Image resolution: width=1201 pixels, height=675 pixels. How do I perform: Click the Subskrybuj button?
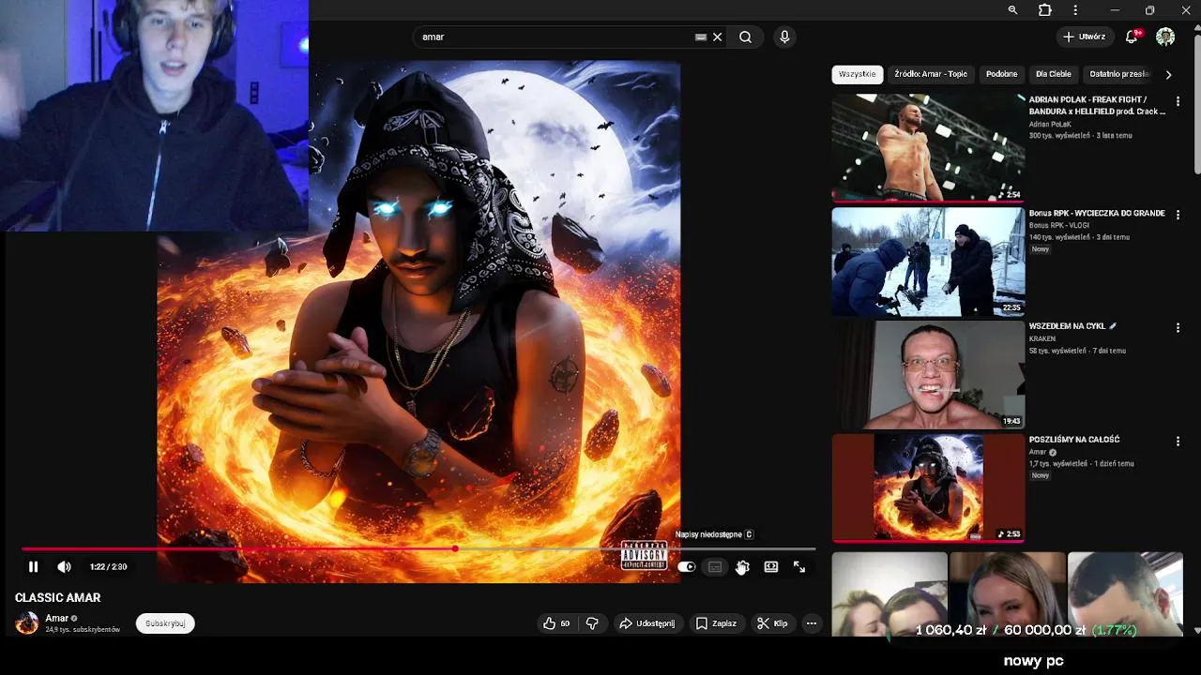(x=165, y=623)
